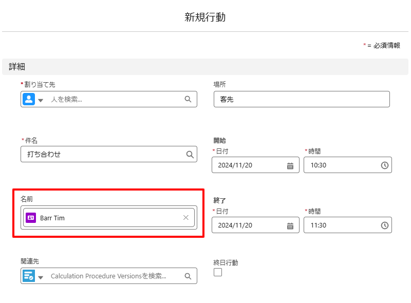Open the calendar picker for 終了 date
Image resolution: width=411 pixels, height=303 pixels.
point(290,225)
